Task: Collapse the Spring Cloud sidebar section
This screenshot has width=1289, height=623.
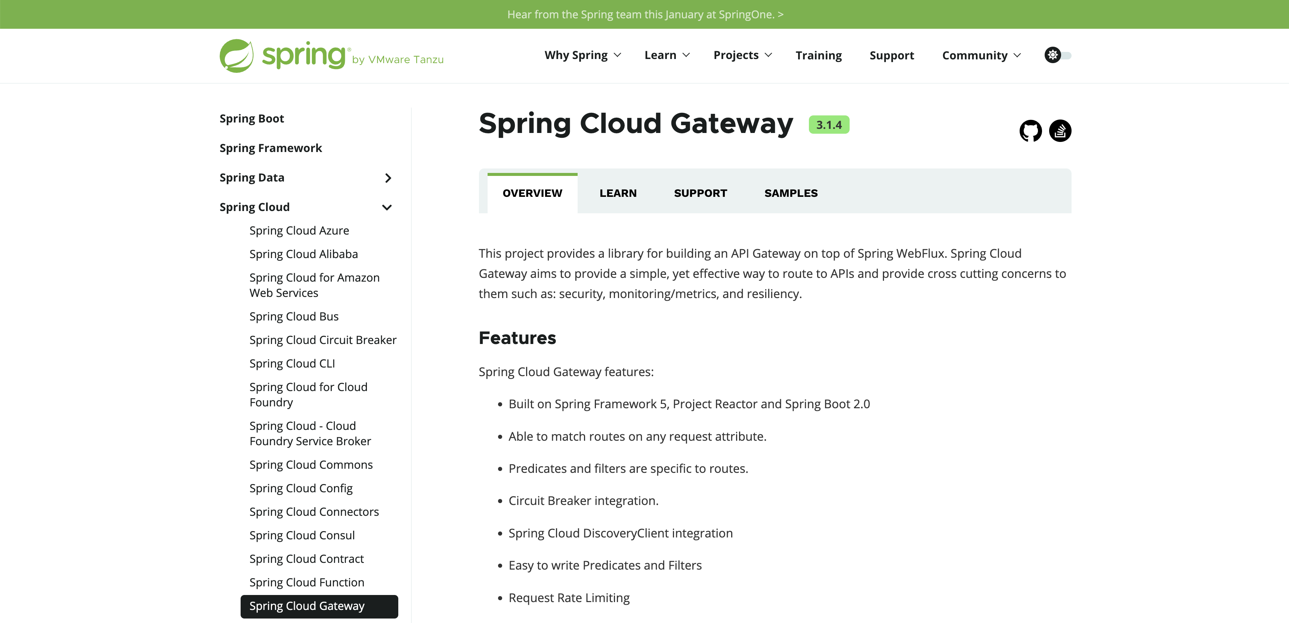Action: [x=387, y=207]
